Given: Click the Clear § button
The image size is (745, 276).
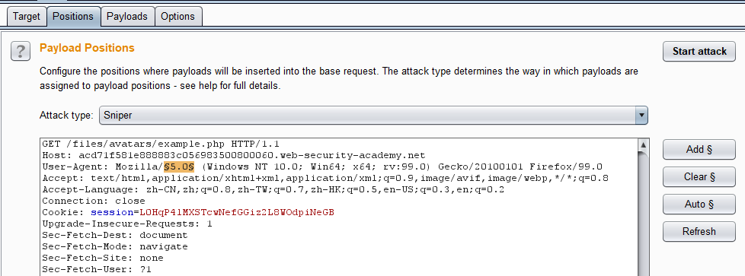Looking at the screenshot, I should 699,177.
